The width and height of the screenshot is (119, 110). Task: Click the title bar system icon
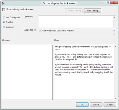point(3,3)
